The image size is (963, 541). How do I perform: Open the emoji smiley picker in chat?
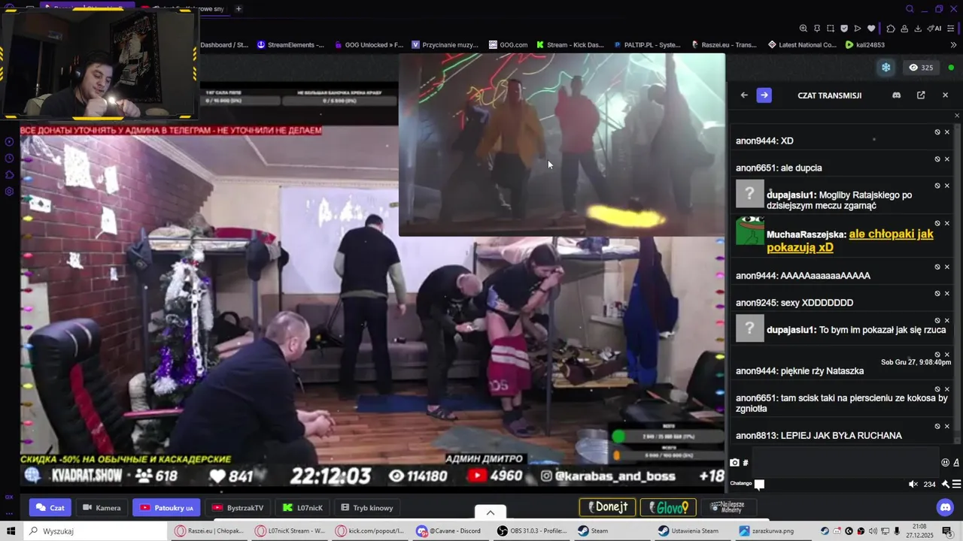click(945, 462)
